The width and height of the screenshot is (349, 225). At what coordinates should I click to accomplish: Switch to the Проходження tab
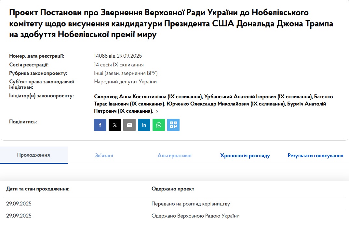(x=34, y=155)
